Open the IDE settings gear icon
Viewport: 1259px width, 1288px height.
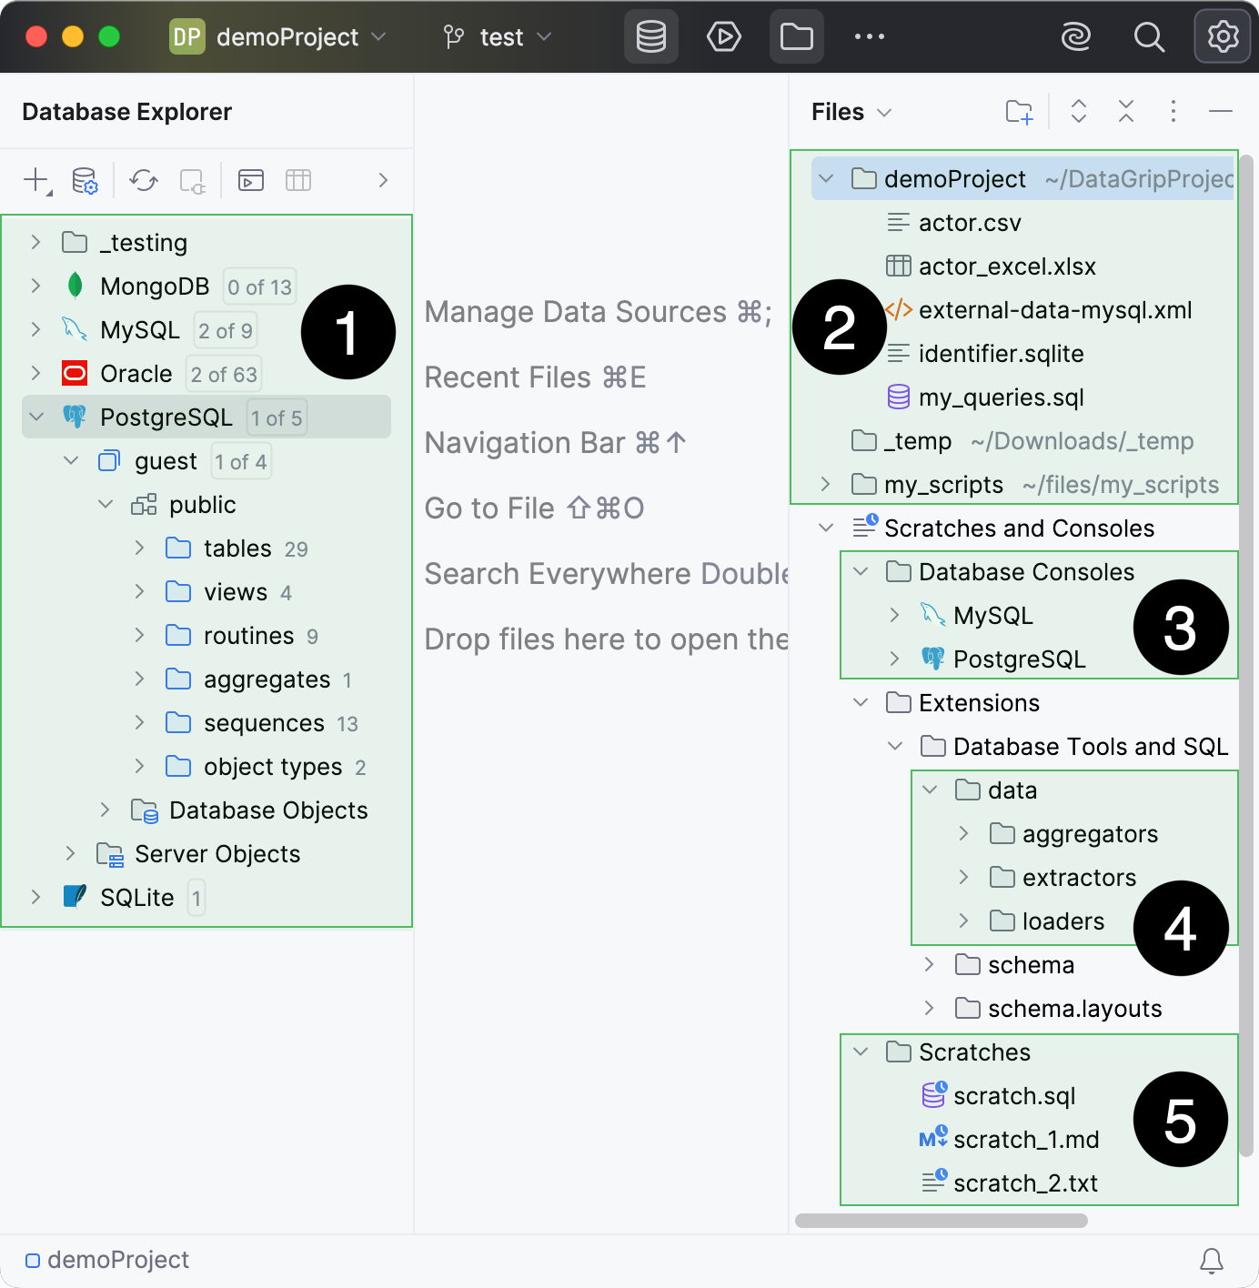1222,36
